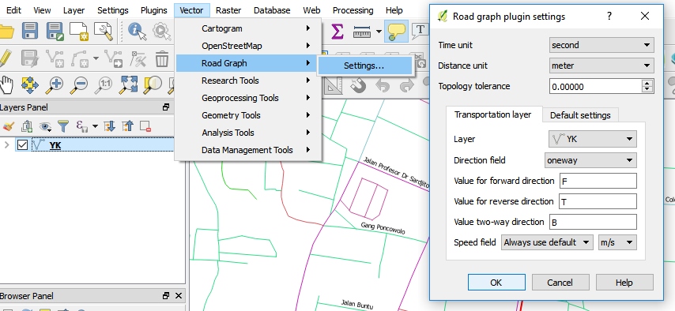This screenshot has width=675, height=311.
Task: Click Topology tolerance spin arrows
Action: click(647, 86)
